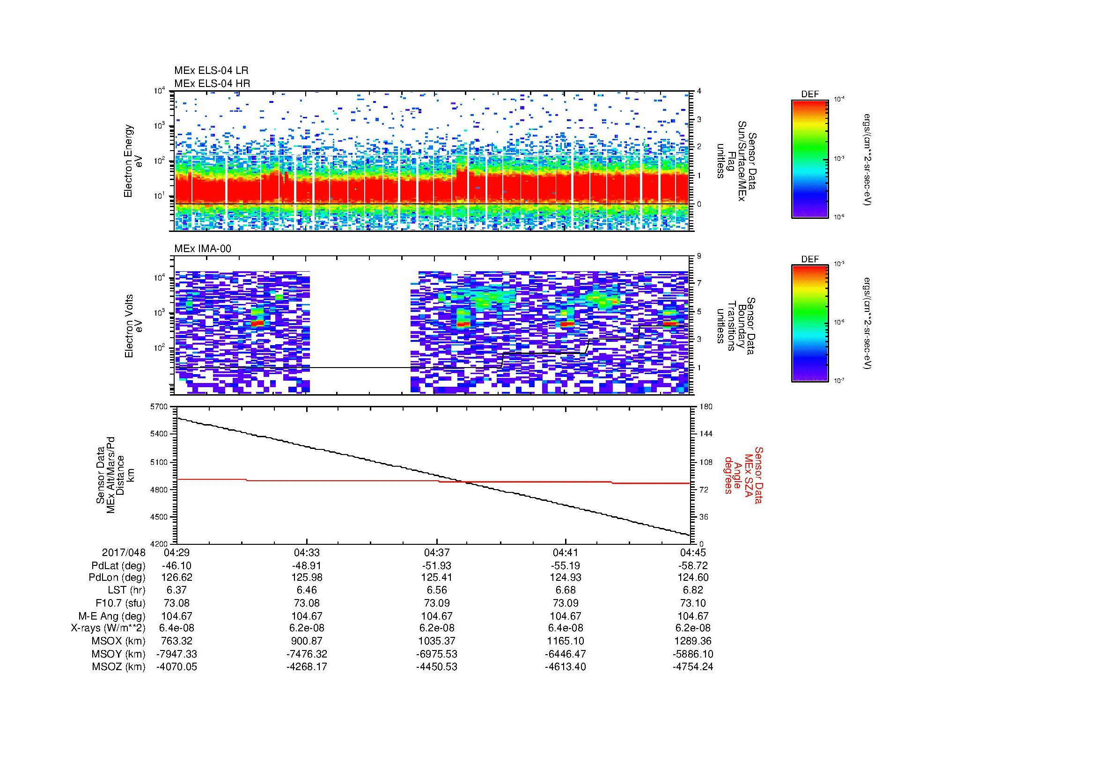Click the date label '2017/048'
This screenshot has height=773, width=1095.
tap(124, 552)
